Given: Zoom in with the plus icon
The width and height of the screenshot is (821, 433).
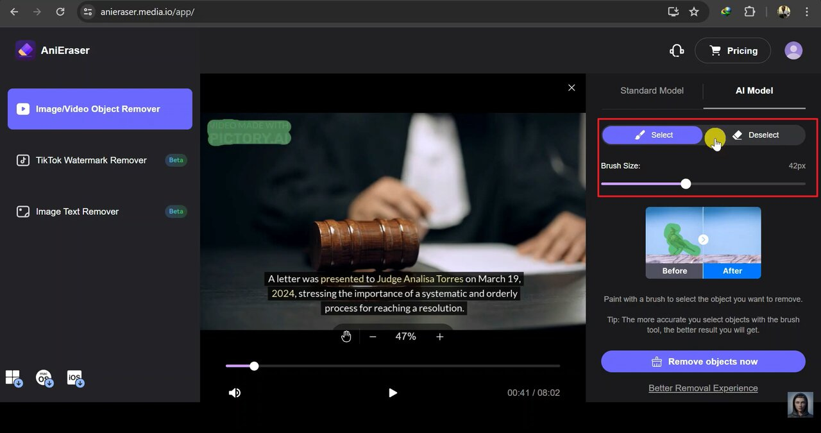Looking at the screenshot, I should coord(440,337).
